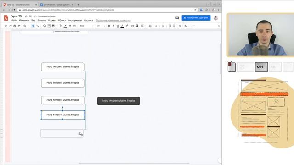Select the dark filled Nunc hendrerit shape
Screen dimensions: 294x165
coord(119,101)
